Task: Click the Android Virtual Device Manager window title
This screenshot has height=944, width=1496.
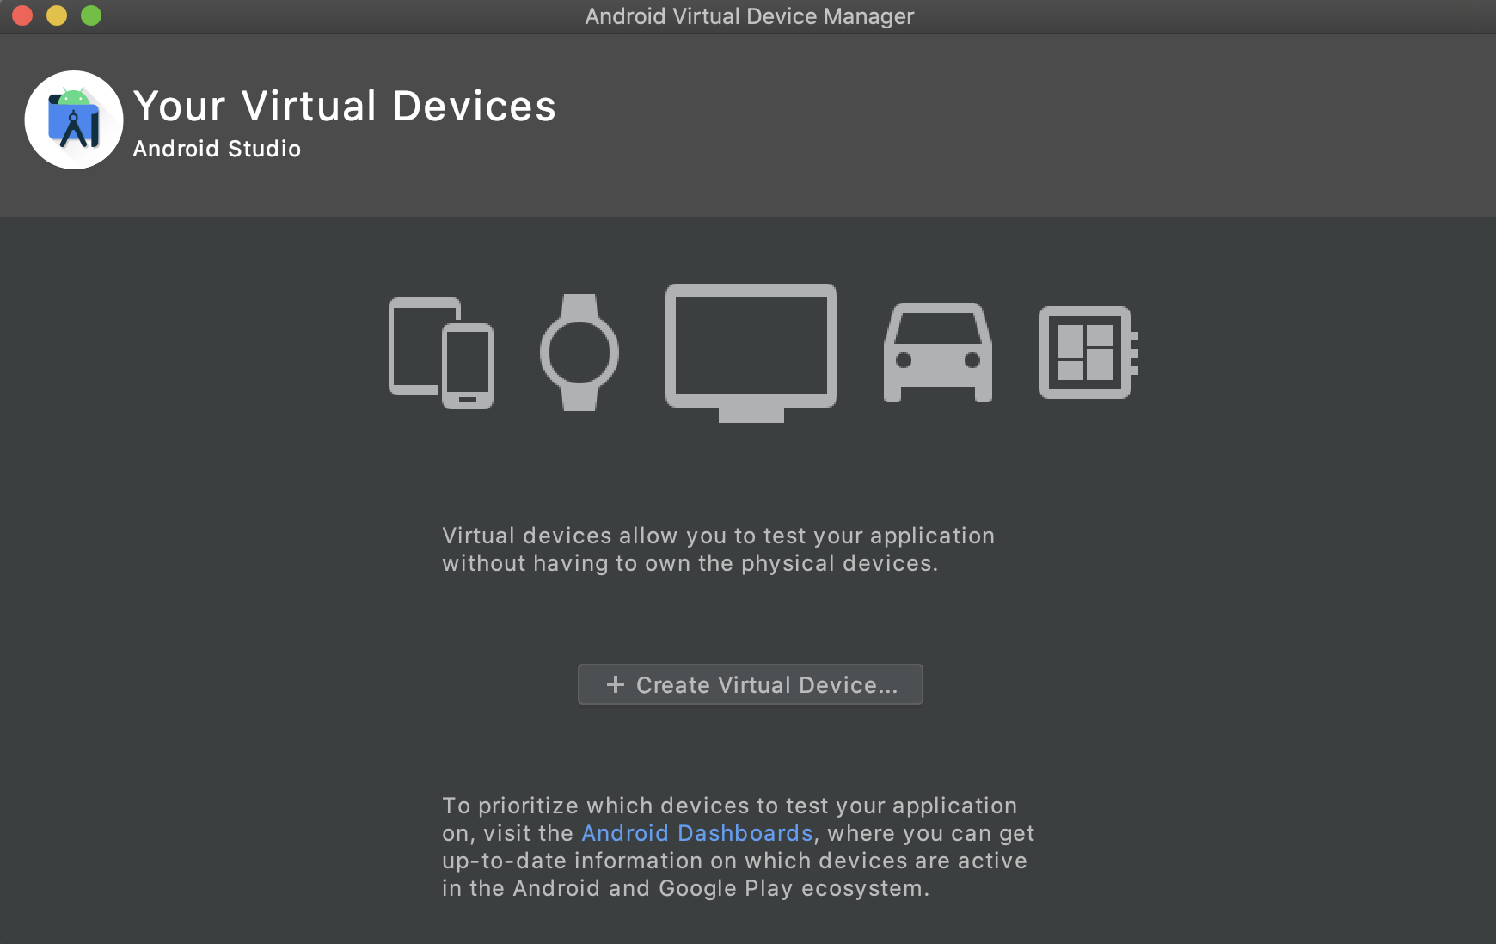Action: (750, 16)
